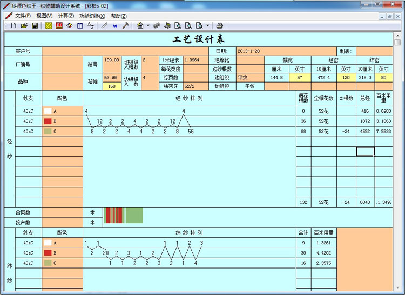Image resolution: width=405 pixels, height=295 pixels.
Task: Click the yellow 经密 inch cell showing 120
Action: point(346,77)
